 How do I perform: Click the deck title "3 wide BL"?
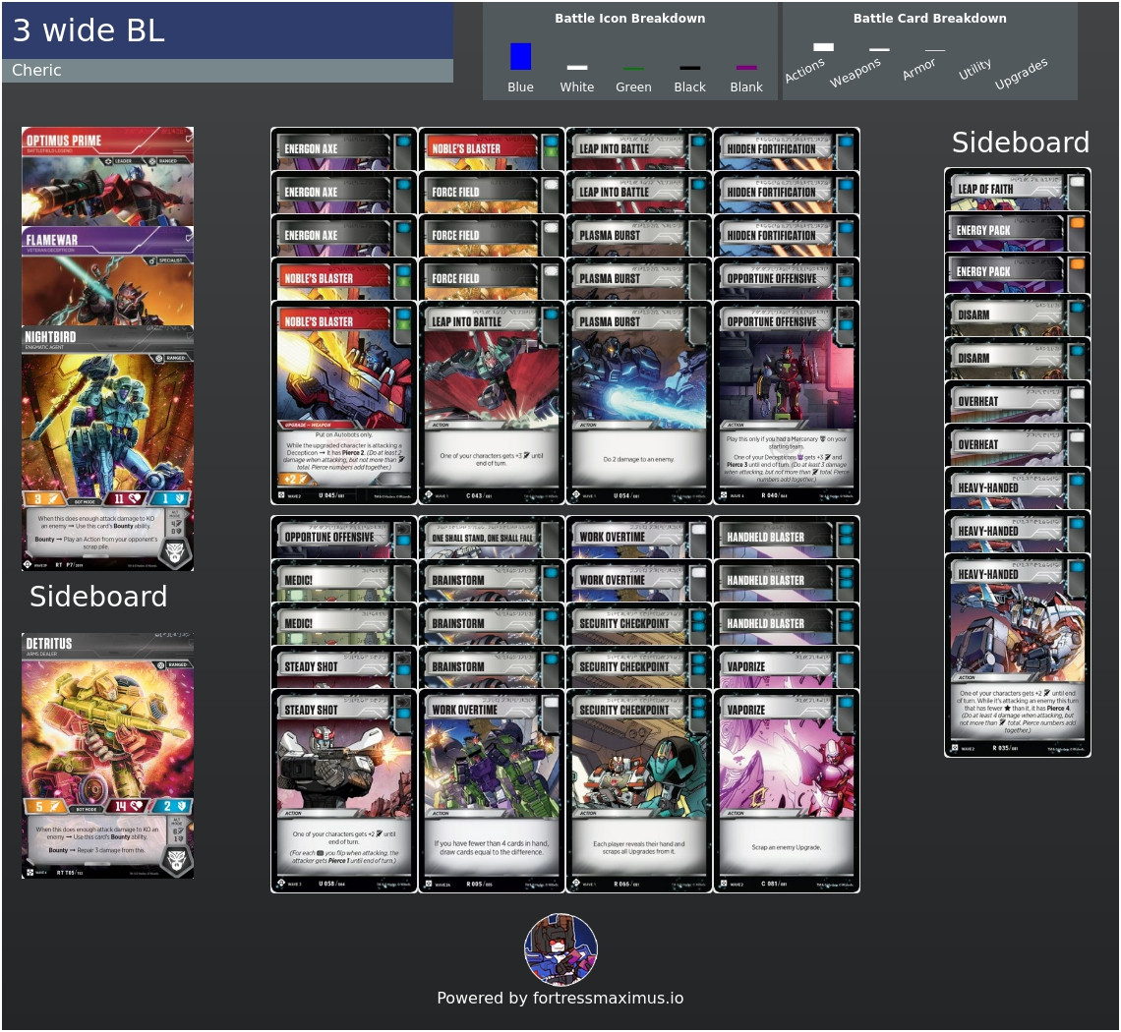tap(88, 30)
